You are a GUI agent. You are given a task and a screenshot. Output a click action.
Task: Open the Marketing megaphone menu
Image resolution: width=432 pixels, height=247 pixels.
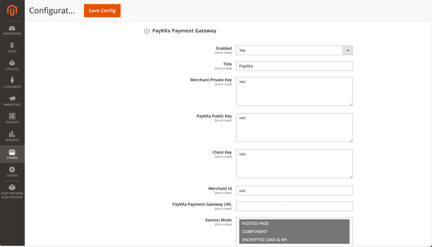(12, 101)
